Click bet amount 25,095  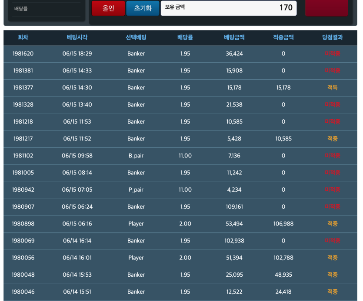[234, 275]
